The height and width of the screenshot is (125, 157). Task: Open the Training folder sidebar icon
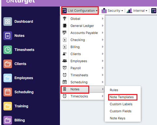[7, 106]
